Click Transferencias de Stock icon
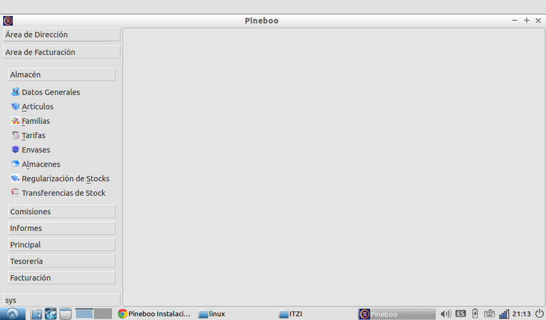 pyautogui.click(x=15, y=193)
